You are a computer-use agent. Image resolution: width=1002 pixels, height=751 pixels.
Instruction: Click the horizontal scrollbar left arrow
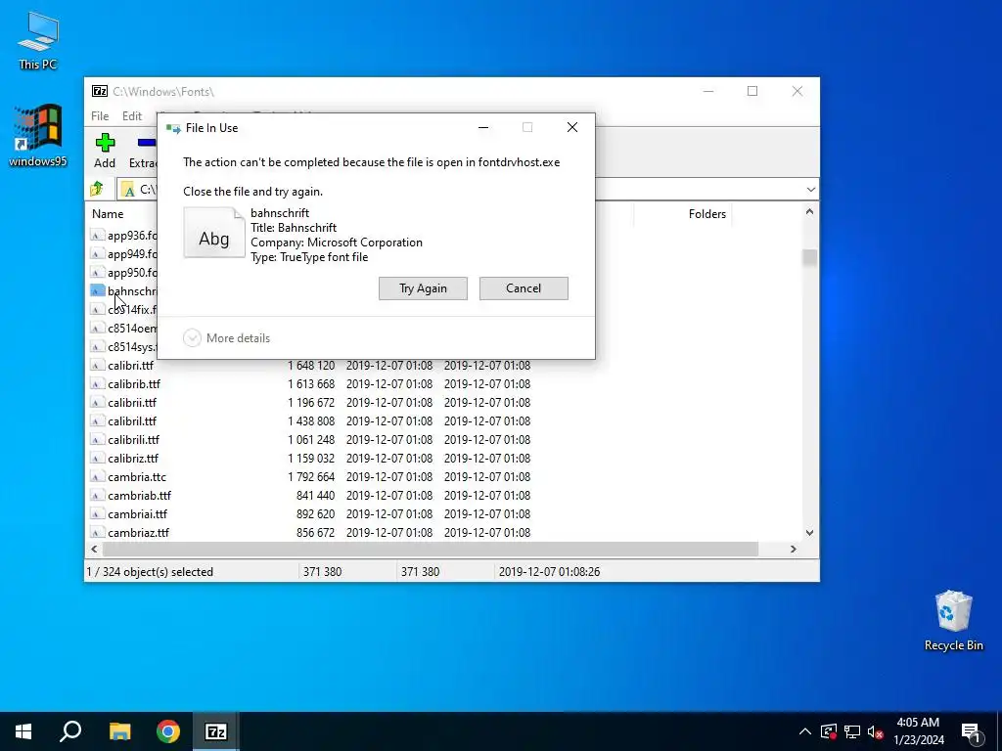[94, 550]
